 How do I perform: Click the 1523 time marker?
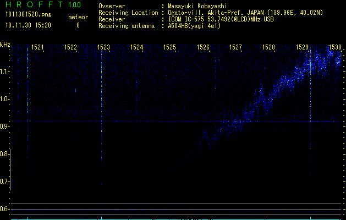pos(104,47)
